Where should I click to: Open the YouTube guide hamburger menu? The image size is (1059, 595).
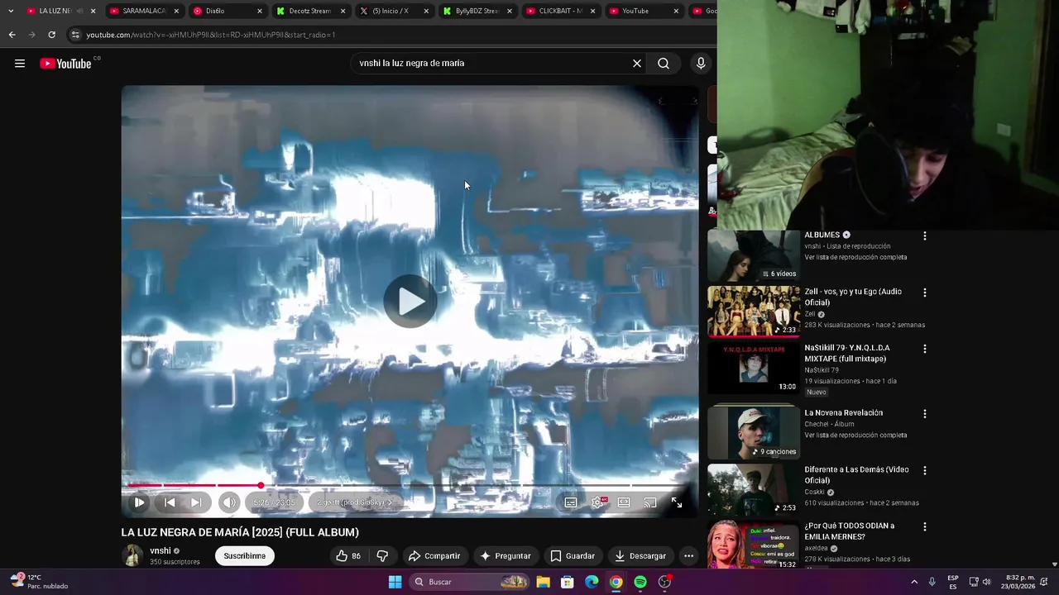pos(20,64)
